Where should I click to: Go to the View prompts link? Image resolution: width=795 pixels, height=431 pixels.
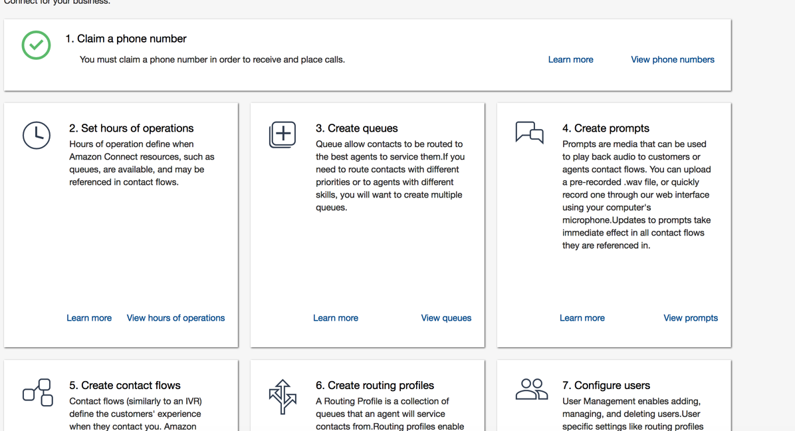(690, 318)
